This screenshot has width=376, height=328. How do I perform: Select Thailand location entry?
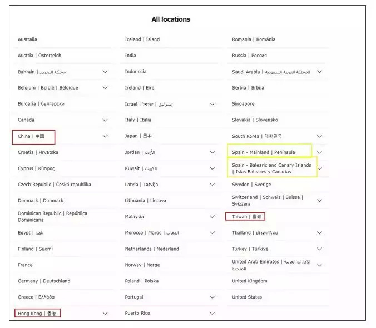[255, 232]
